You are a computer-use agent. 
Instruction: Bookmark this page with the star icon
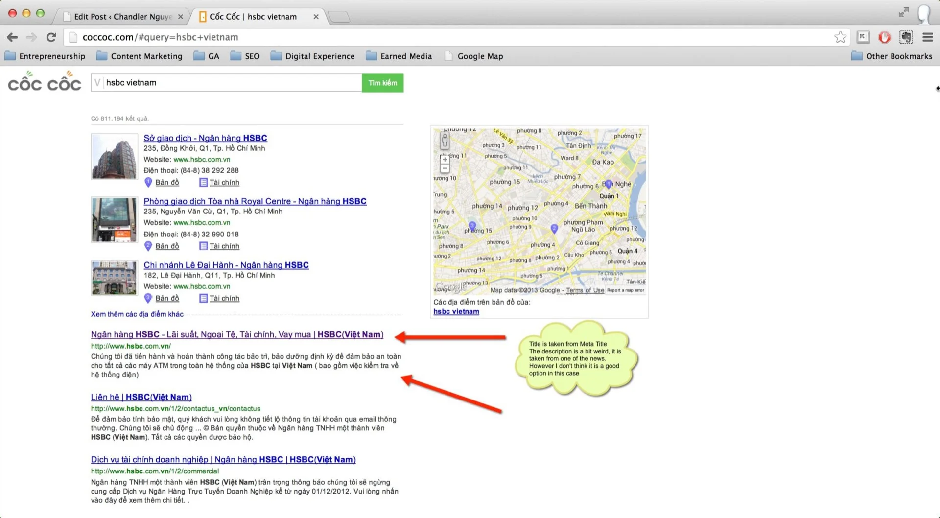[x=840, y=37]
